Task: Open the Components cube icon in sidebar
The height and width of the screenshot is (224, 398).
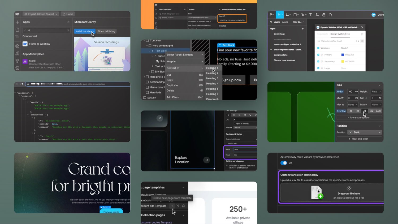Action: pyautogui.click(x=17, y=46)
